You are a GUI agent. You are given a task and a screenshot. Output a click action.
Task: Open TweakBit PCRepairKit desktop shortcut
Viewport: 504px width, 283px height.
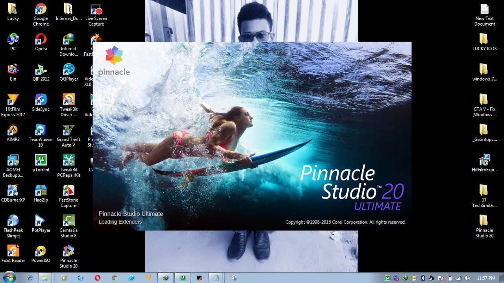[69, 166]
